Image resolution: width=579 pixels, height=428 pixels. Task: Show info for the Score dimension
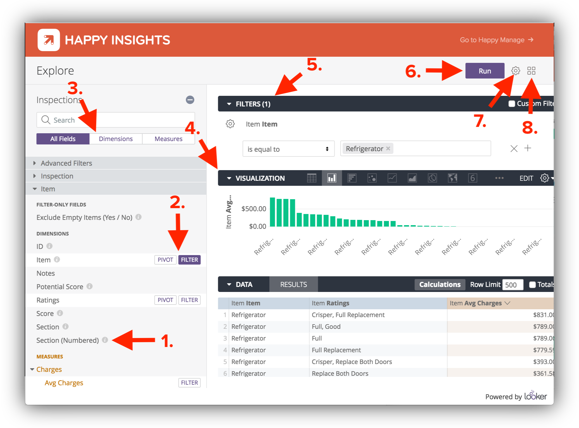(60, 313)
